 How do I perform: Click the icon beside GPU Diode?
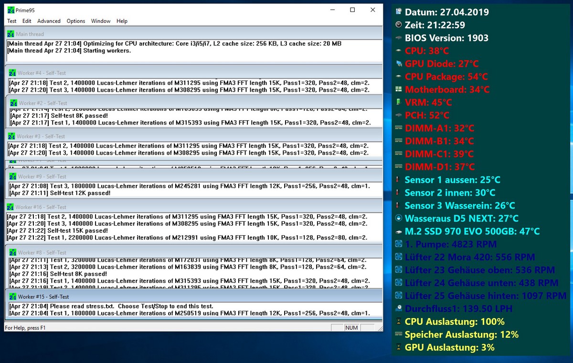pyautogui.click(x=399, y=63)
